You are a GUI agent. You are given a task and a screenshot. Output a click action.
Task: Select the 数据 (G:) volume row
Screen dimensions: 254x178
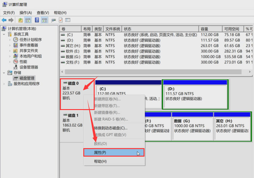coord(156,57)
